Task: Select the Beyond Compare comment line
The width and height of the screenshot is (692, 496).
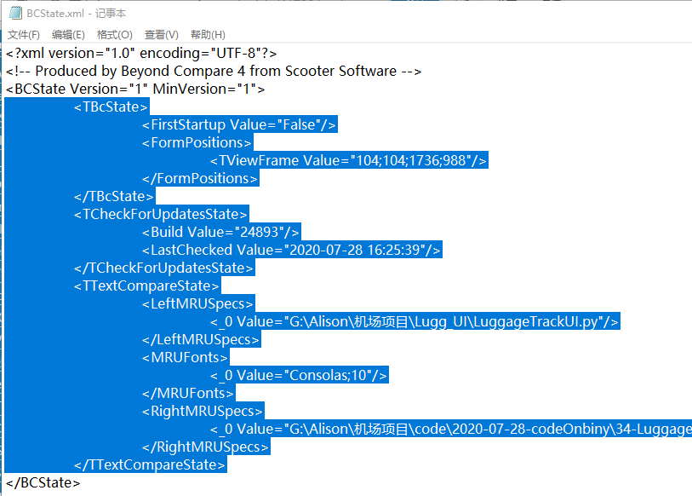Action: pos(213,71)
